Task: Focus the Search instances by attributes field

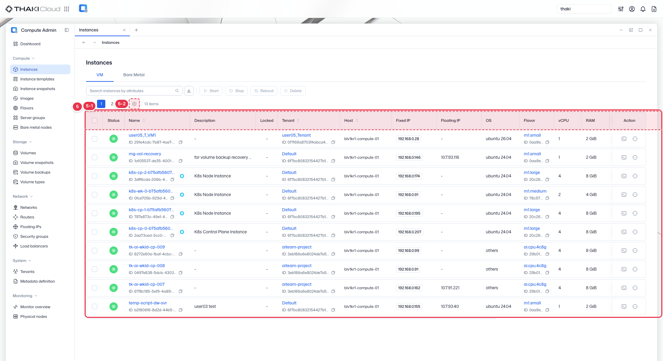Action: pyautogui.click(x=134, y=91)
